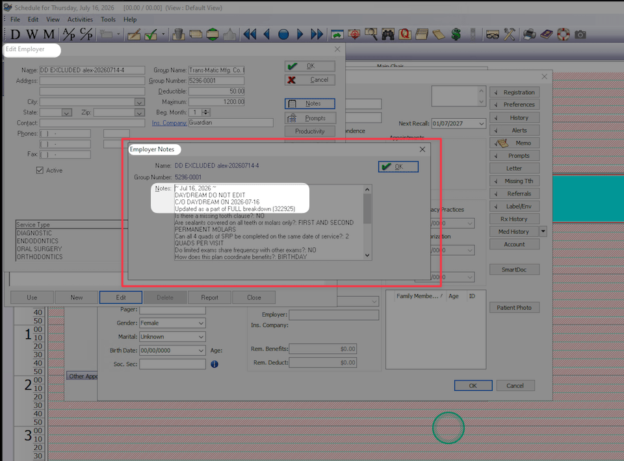Click the Notes scrollbar up arrow
Screen dimensions: 624x461
pos(367,190)
